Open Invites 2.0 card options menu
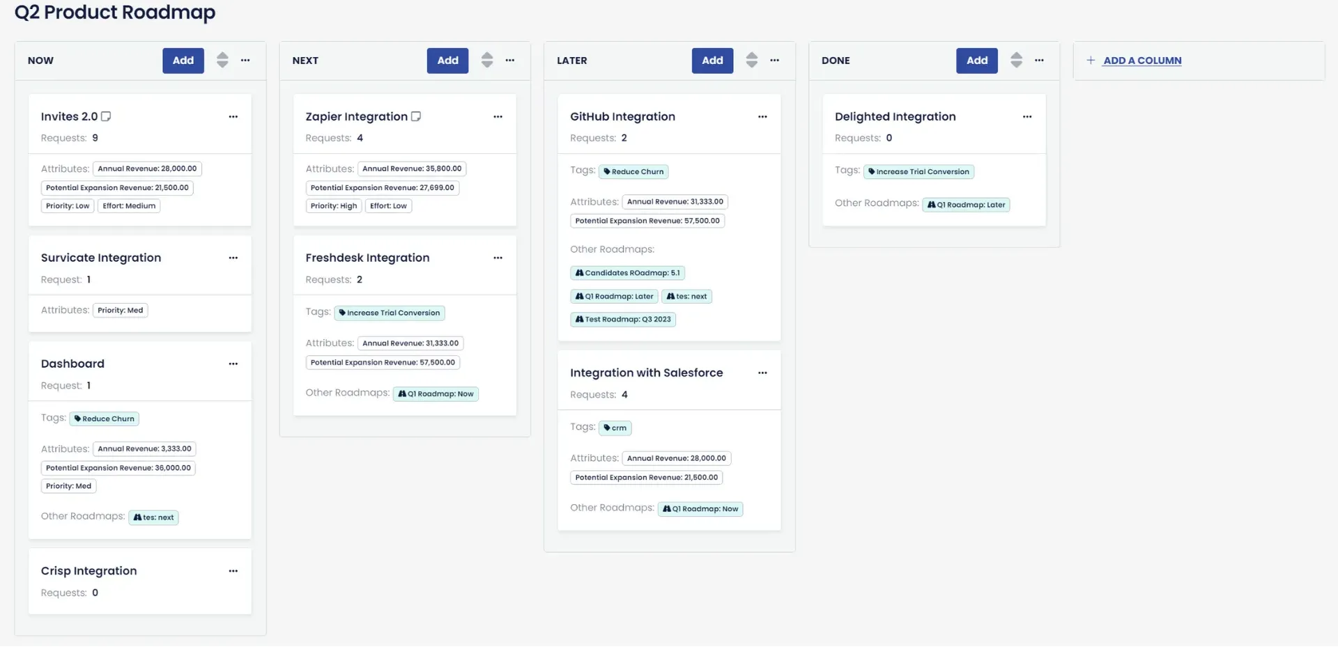 click(x=233, y=117)
